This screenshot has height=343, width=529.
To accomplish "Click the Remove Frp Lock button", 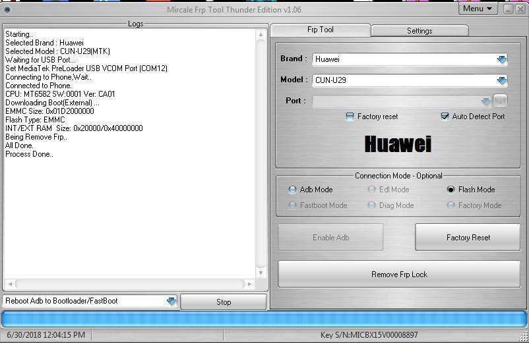I will point(399,275).
